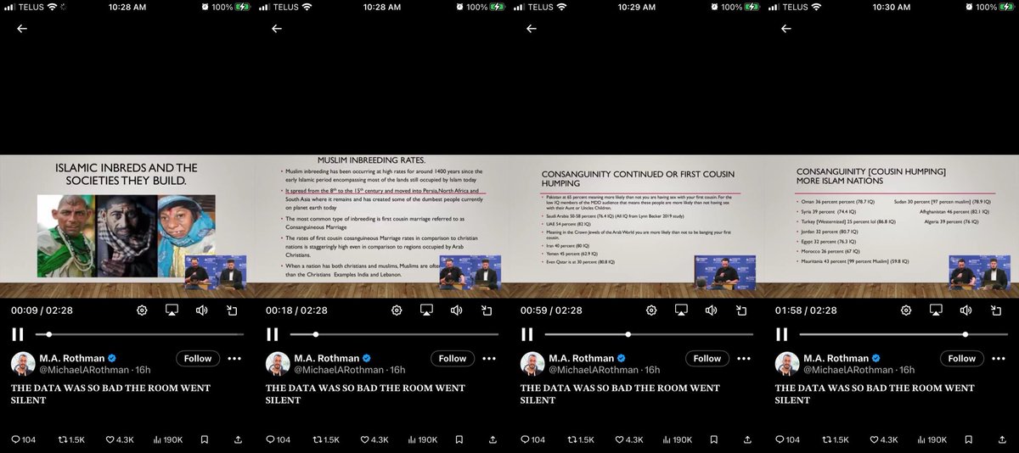Like the post with 4.3K hearts, 00:18 screenshot
Viewport: 1019px width, 453px height.
coord(374,439)
